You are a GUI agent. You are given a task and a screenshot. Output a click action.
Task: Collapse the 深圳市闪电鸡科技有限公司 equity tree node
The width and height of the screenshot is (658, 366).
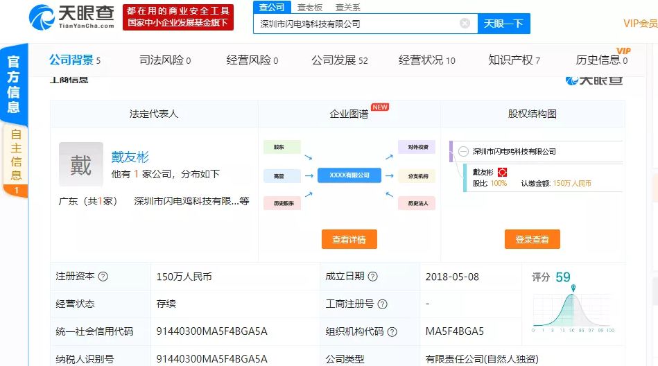462,151
